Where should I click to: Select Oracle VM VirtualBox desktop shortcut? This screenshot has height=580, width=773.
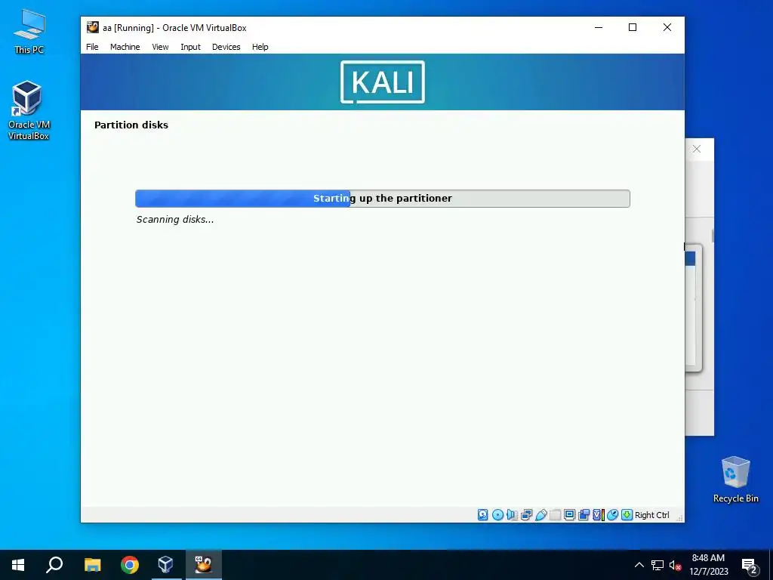click(28, 110)
